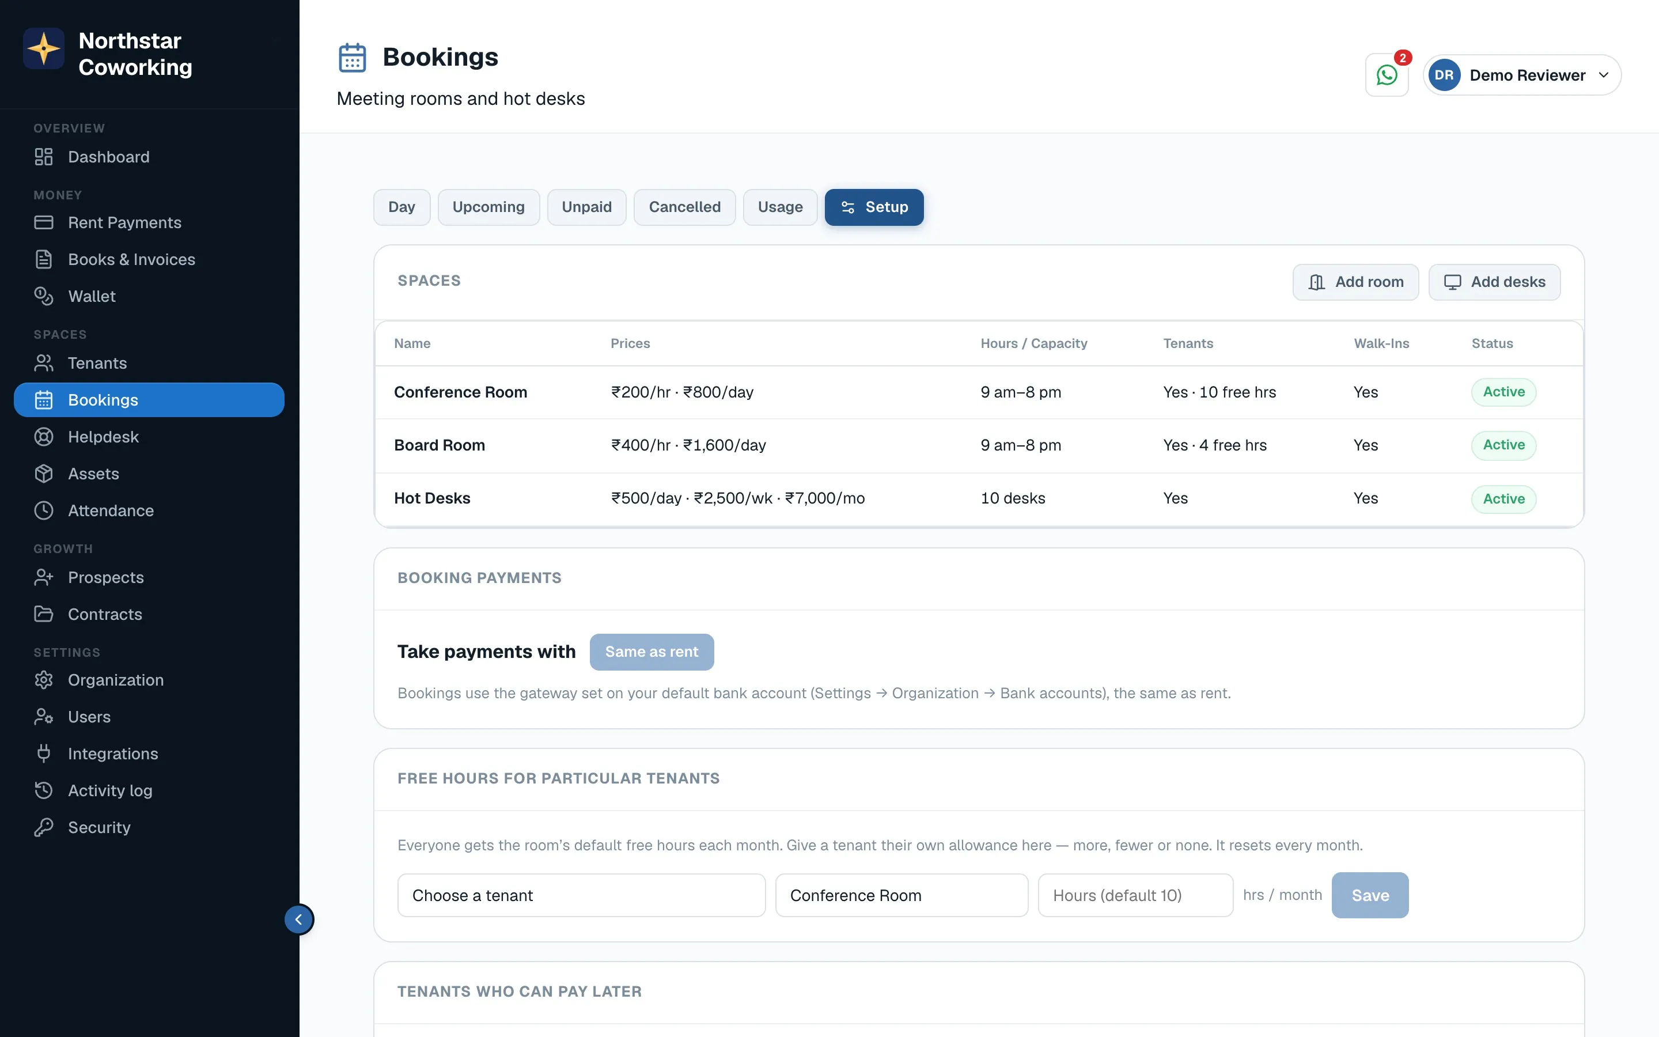Open Organization settings
The width and height of the screenshot is (1659, 1037).
pyautogui.click(x=149, y=680)
